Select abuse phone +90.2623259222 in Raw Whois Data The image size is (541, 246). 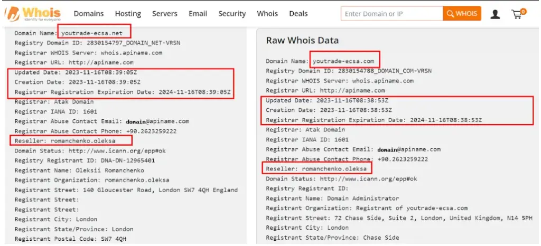coord(403,159)
